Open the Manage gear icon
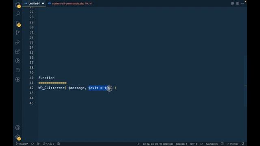The image size is (260, 146). click(18, 137)
